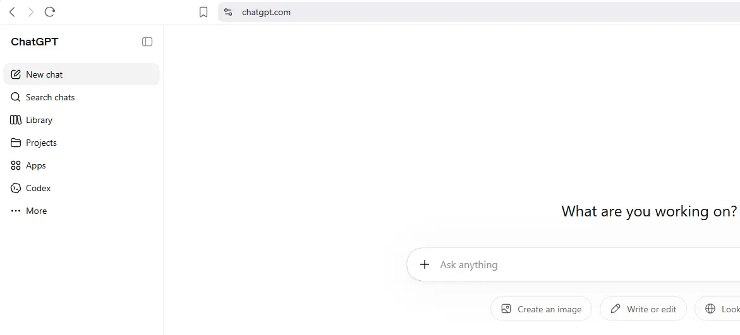Screen dimensions: 740x335
Task: Reload the page with refresh icon
Action: [x=49, y=12]
